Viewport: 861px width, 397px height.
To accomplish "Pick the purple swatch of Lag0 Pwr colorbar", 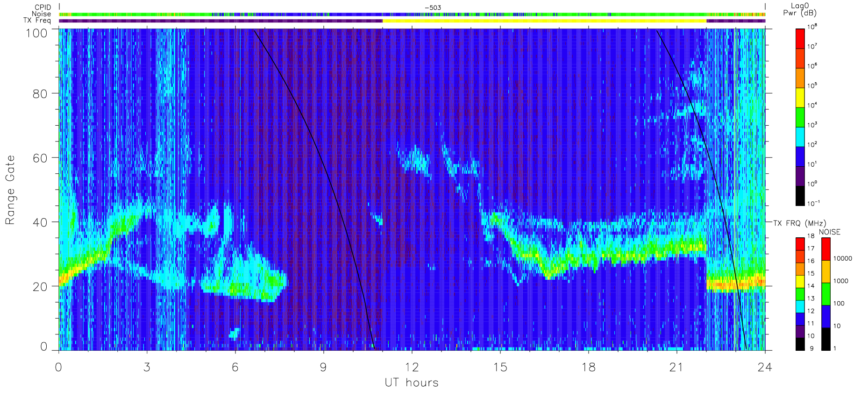I will [800, 176].
